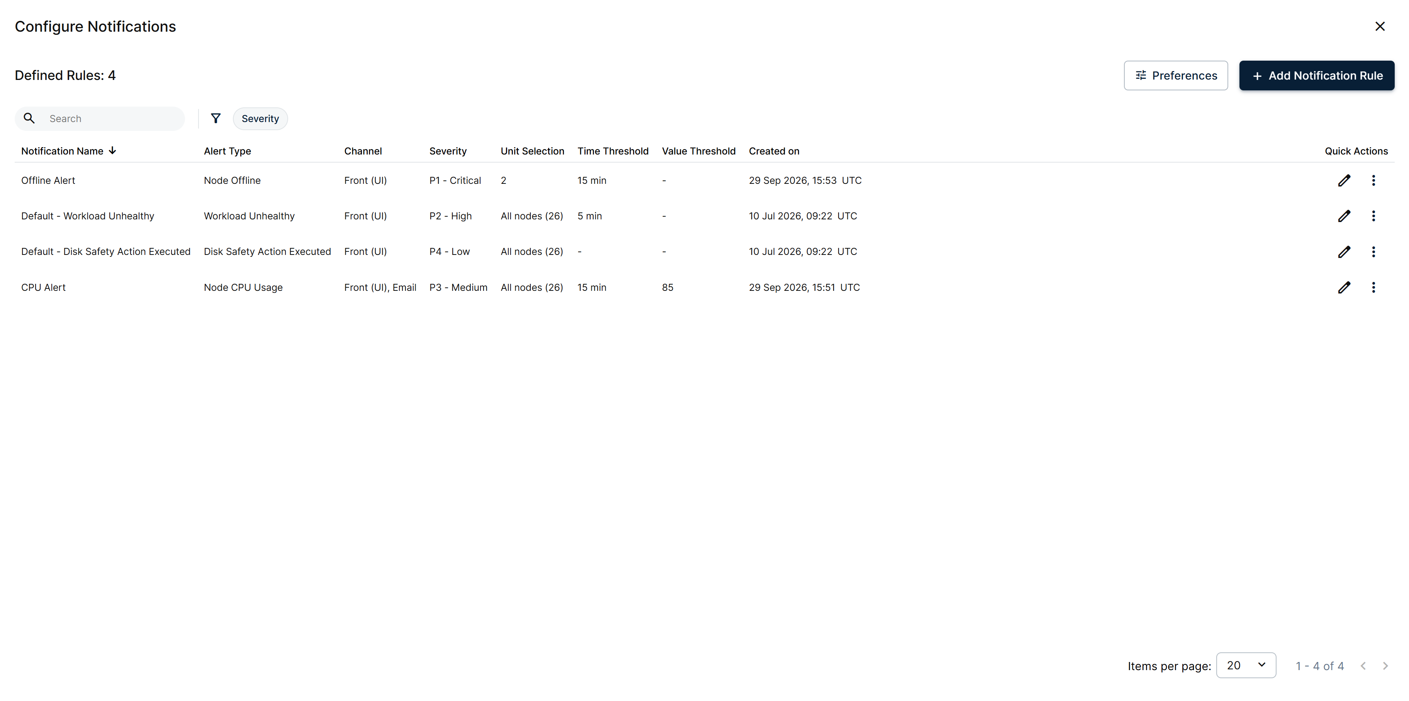This screenshot has width=1409, height=701.
Task: Click the Node CPU Usage alert type
Action: tap(243, 288)
